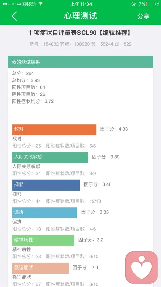Select the light blue 偏执 bar
Viewport: 161px width, 287px height.
[x=45, y=213]
